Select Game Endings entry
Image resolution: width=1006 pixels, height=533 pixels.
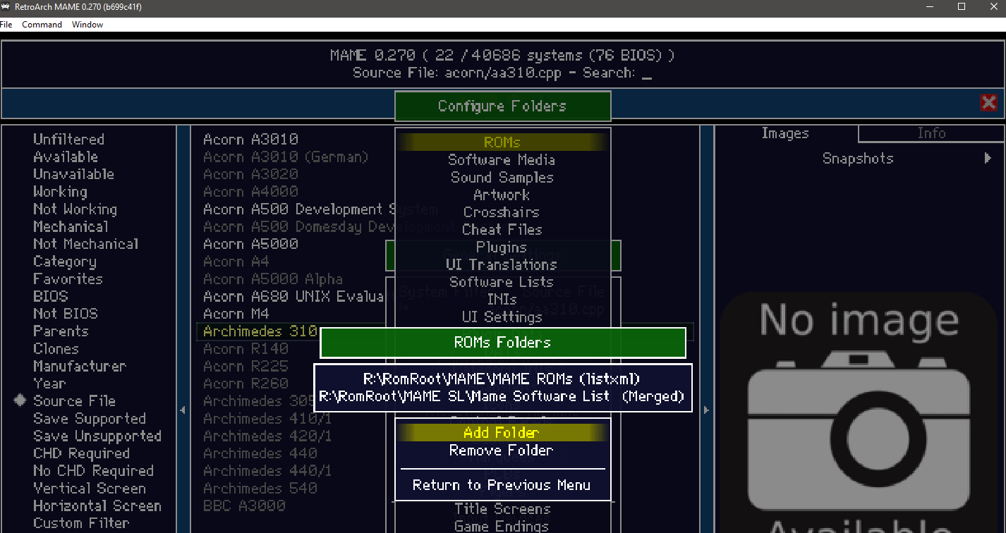tap(502, 526)
